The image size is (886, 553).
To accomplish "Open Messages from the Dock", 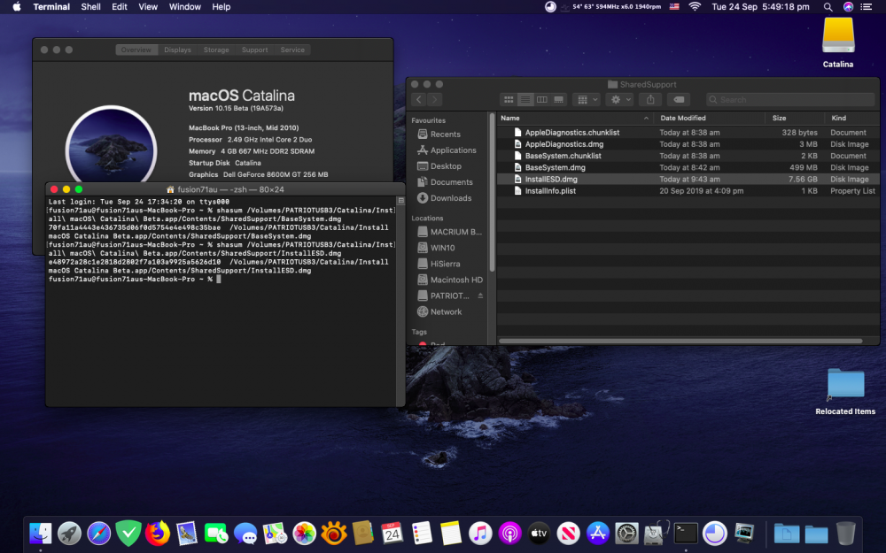I will 245,534.
